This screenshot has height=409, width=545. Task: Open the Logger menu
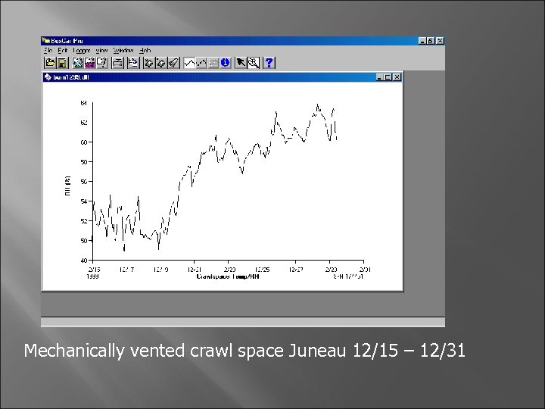click(x=82, y=51)
